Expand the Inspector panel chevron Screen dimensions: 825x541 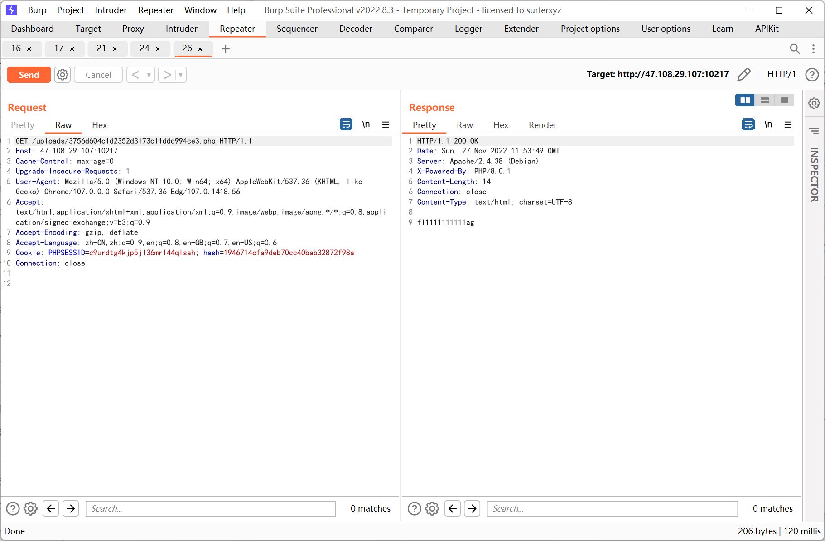coord(814,130)
